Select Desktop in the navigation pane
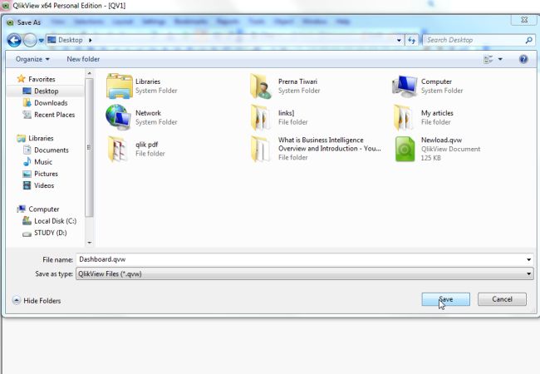540x374 pixels. click(x=41, y=91)
